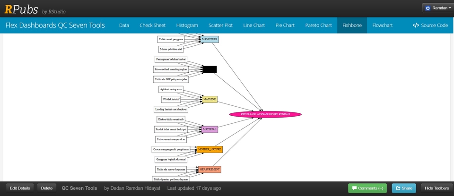Click the Edit Details button
Screen dimensions: 454x196
pyautogui.click(x=20, y=188)
